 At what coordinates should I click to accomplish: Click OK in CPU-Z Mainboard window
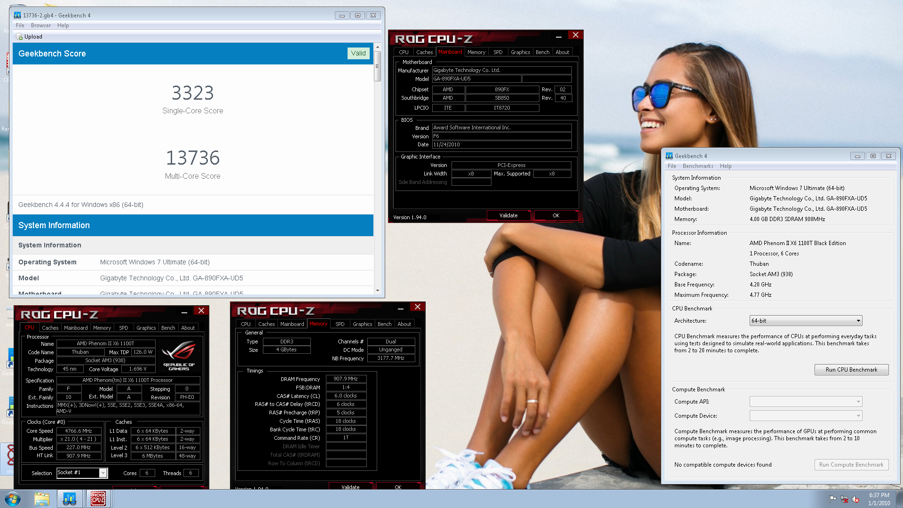pos(556,215)
